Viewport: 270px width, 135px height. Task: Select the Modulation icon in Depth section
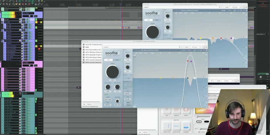point(177,126)
